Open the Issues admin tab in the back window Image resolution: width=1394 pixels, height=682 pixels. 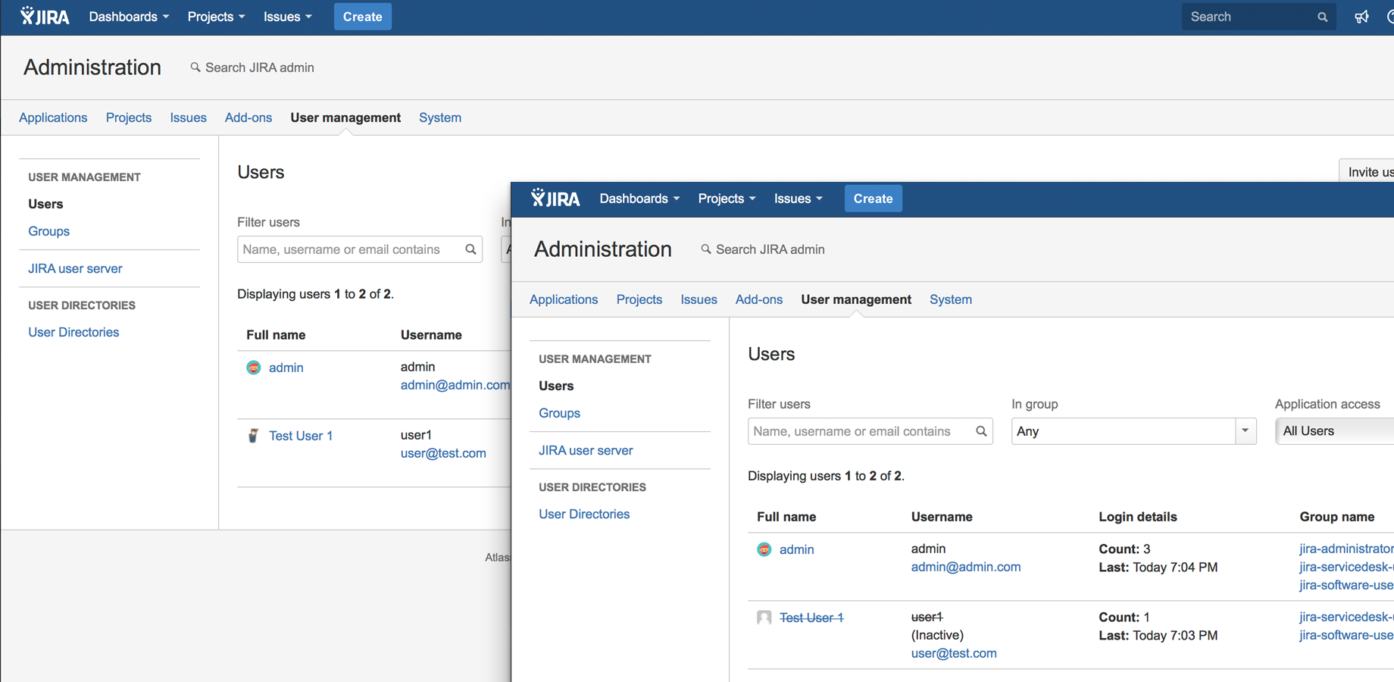tap(188, 117)
